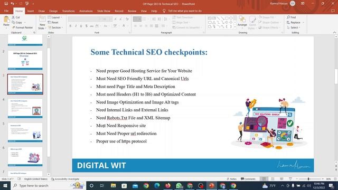Open Windows Start menu
Image resolution: width=338 pixels, height=190 pixels.
point(5,185)
